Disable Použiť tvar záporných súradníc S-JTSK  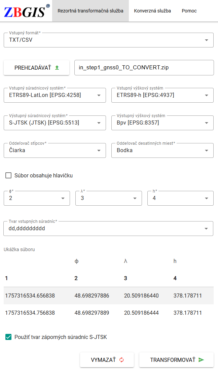(x=8, y=336)
